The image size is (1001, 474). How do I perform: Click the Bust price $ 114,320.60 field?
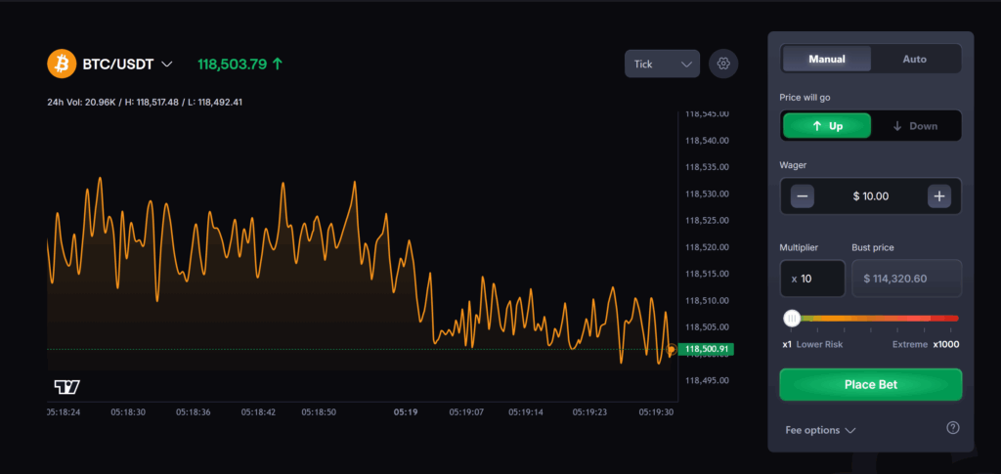pos(906,279)
